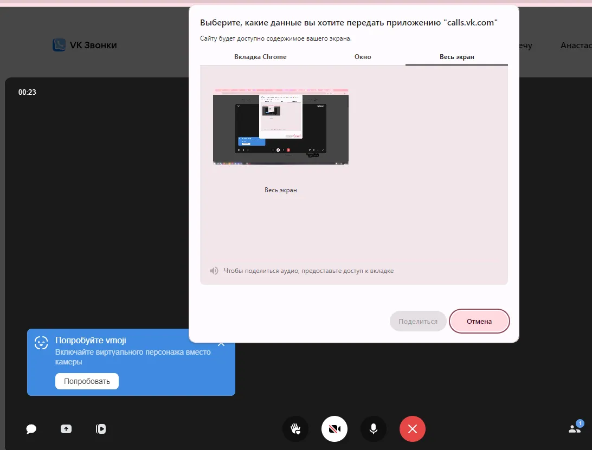Viewport: 592px width, 450px height.
Task: Click the VK Звонки title text
Action: tap(93, 45)
